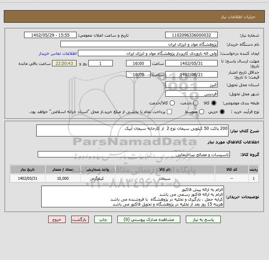Viewport: 269px width, 260px height.
Task: Click the طبقه بندی موضوعی label
Action: tap(241, 103)
